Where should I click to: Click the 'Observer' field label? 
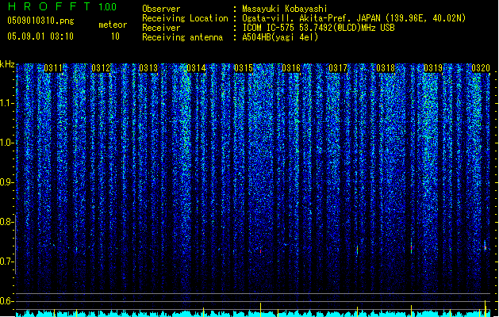[x=161, y=9]
